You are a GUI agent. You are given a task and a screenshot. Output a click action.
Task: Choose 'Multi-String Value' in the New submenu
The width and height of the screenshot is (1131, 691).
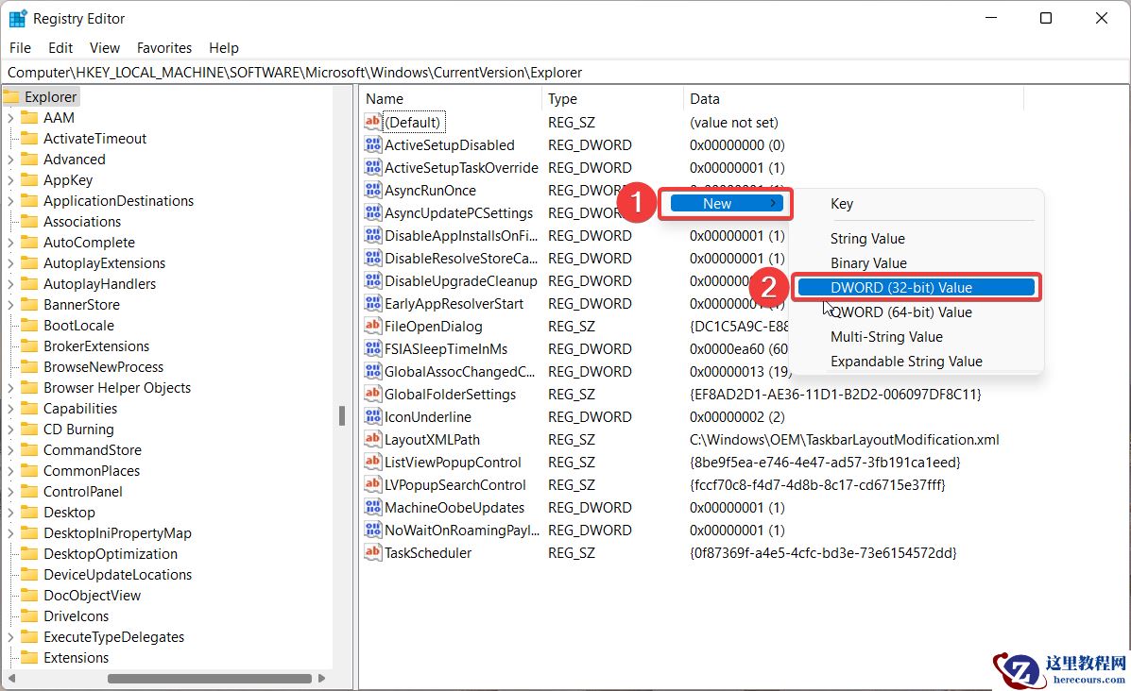(886, 336)
